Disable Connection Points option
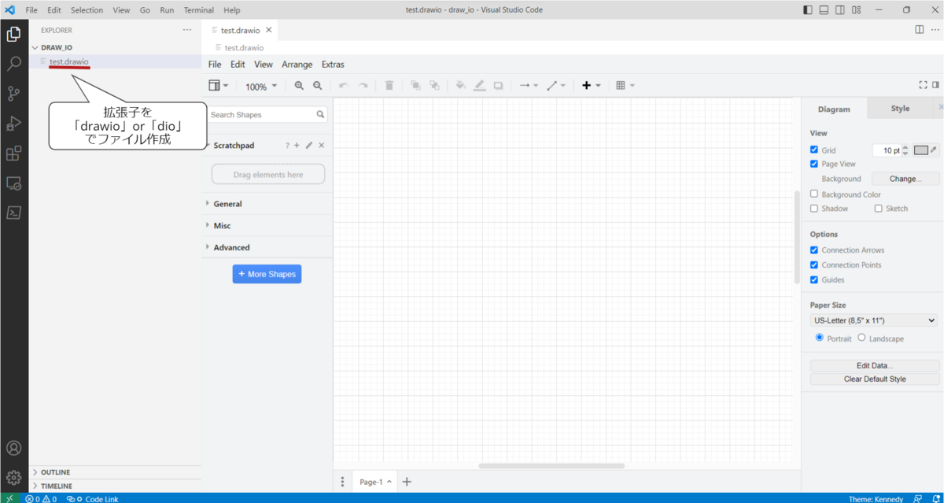 pos(814,264)
